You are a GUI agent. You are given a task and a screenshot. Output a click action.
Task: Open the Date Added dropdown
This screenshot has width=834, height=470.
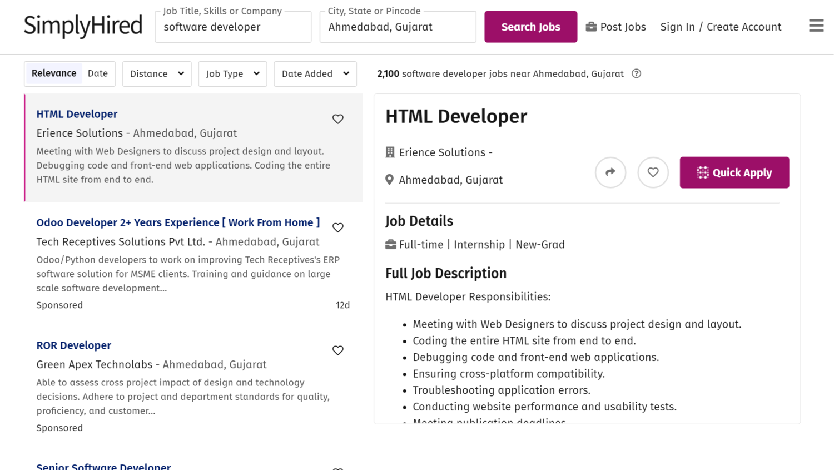click(x=315, y=73)
